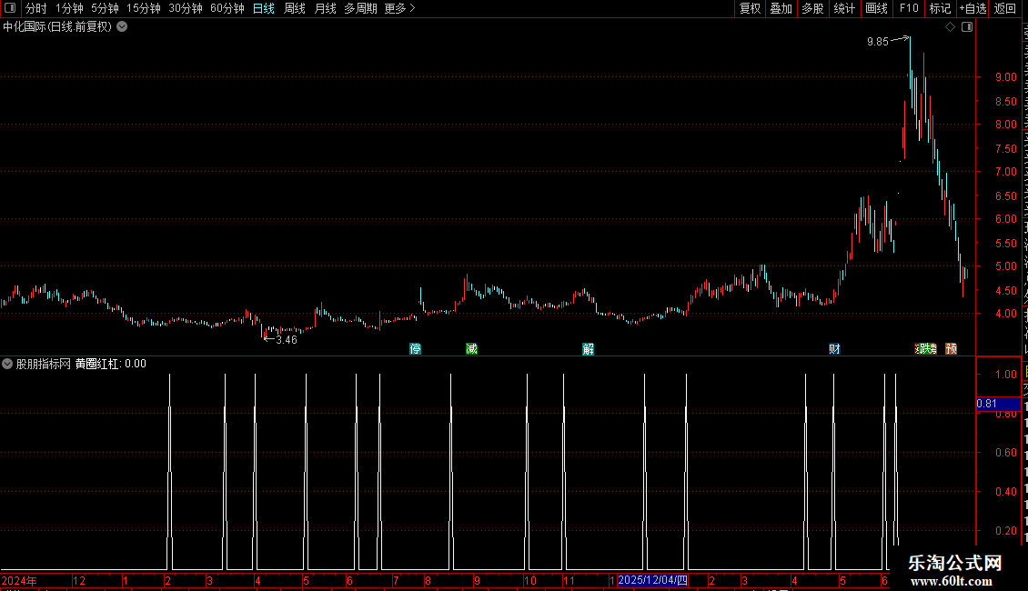Click the 2025/12/04 date marker on timeline
This screenshot has height=591, width=1028.
tap(652, 580)
